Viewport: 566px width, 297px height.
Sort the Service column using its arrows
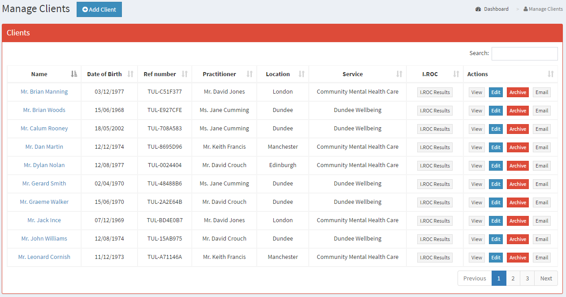tap(399, 74)
